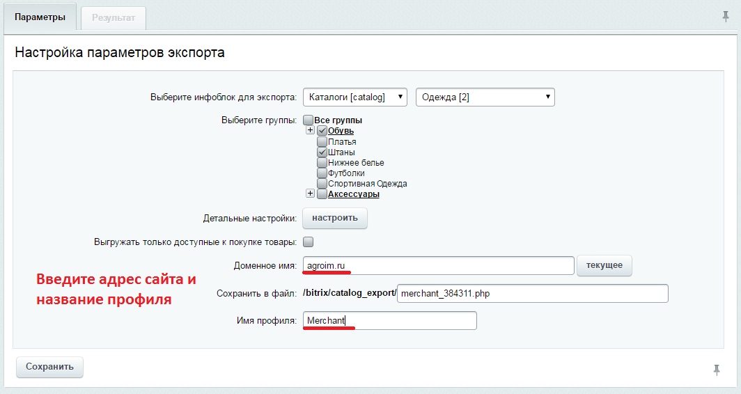Check the Спортивная Одежда checkbox

pos(322,183)
